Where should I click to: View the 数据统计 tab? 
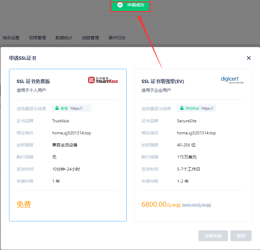[64, 38]
